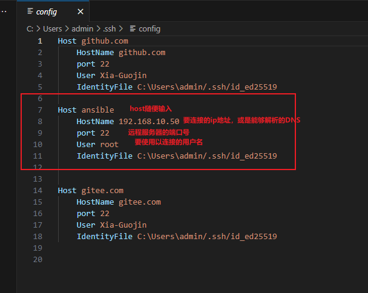
Task: Click line number 14 in gutter
Action: pos(38,191)
